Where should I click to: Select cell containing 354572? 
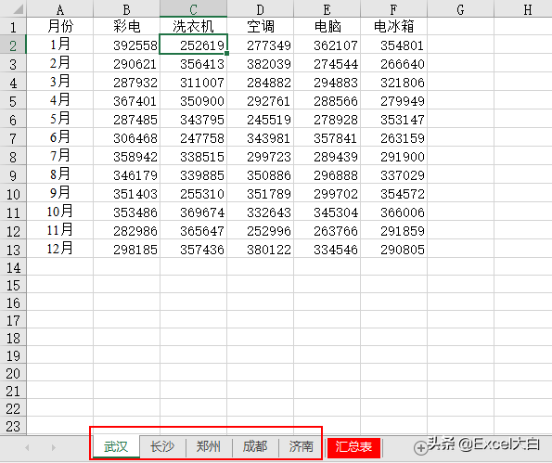point(393,194)
